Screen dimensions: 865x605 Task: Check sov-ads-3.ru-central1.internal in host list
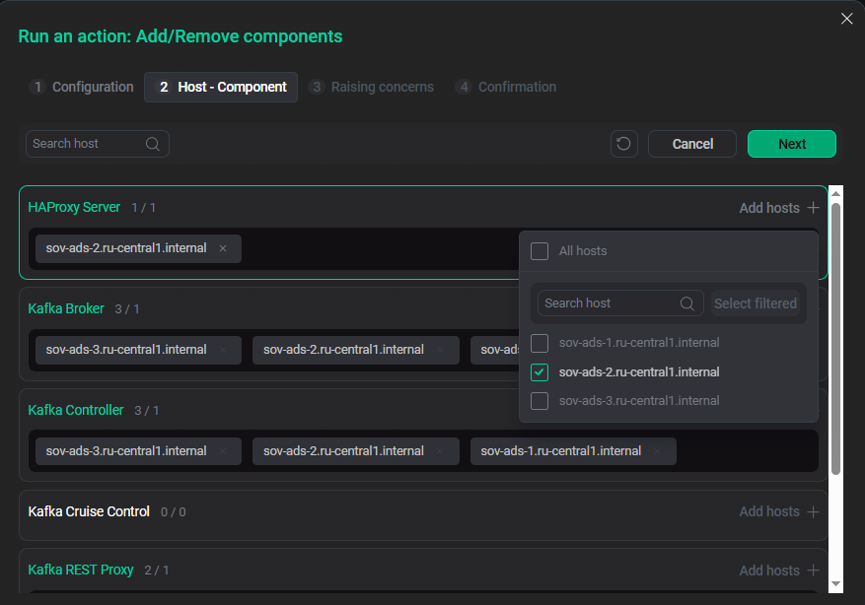pyautogui.click(x=540, y=401)
